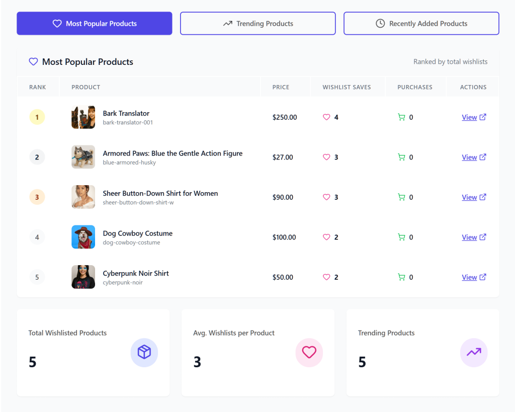
Task: Open the View link for Sheer Button-Down Shirt
Action: click(x=469, y=197)
